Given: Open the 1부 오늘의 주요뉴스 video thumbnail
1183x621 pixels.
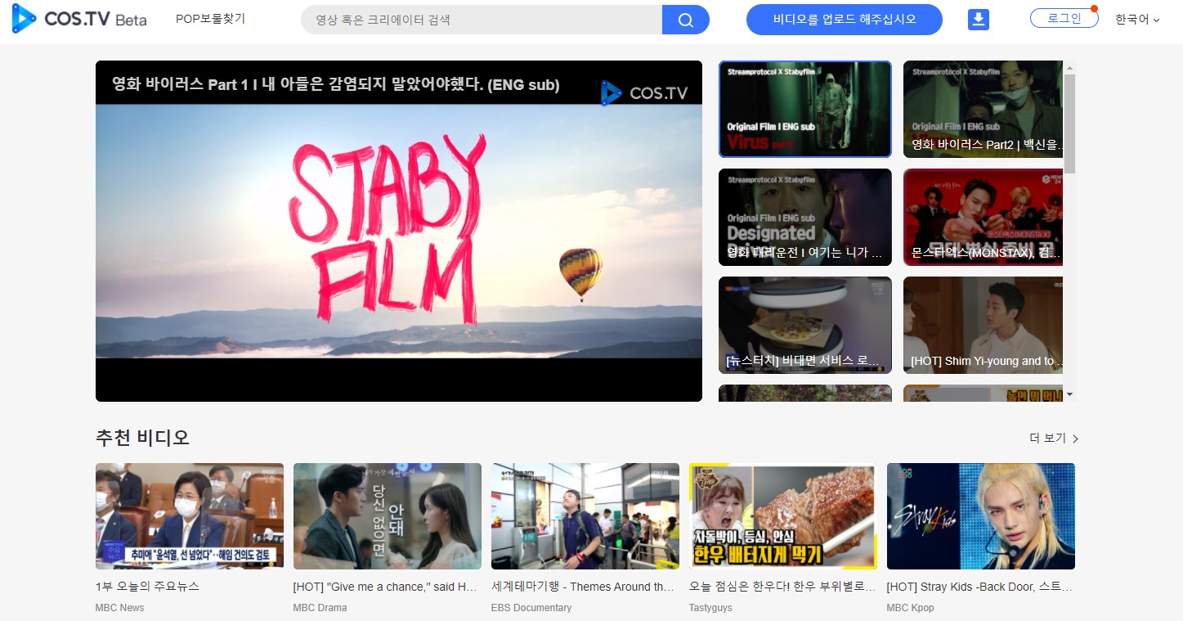Looking at the screenshot, I should [x=190, y=516].
